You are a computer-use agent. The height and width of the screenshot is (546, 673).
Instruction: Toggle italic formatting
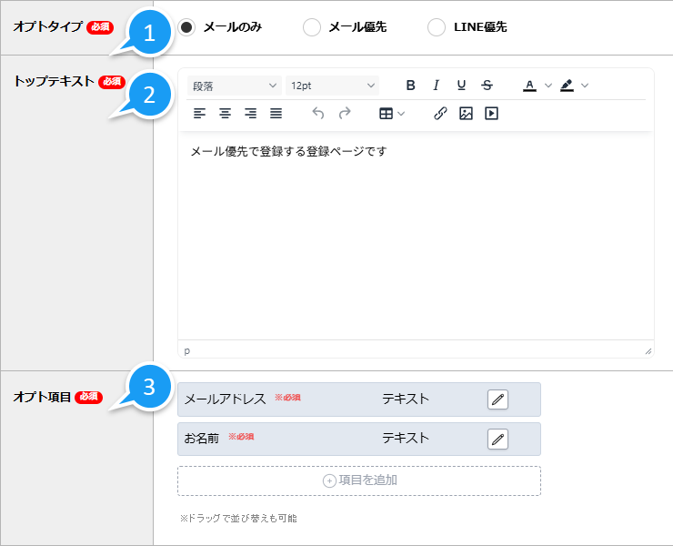[436, 86]
